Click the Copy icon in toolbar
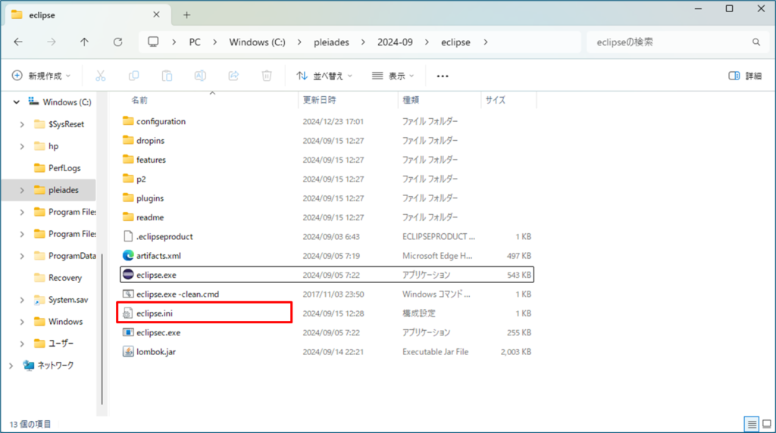Image resolution: width=776 pixels, height=433 pixels. (134, 76)
